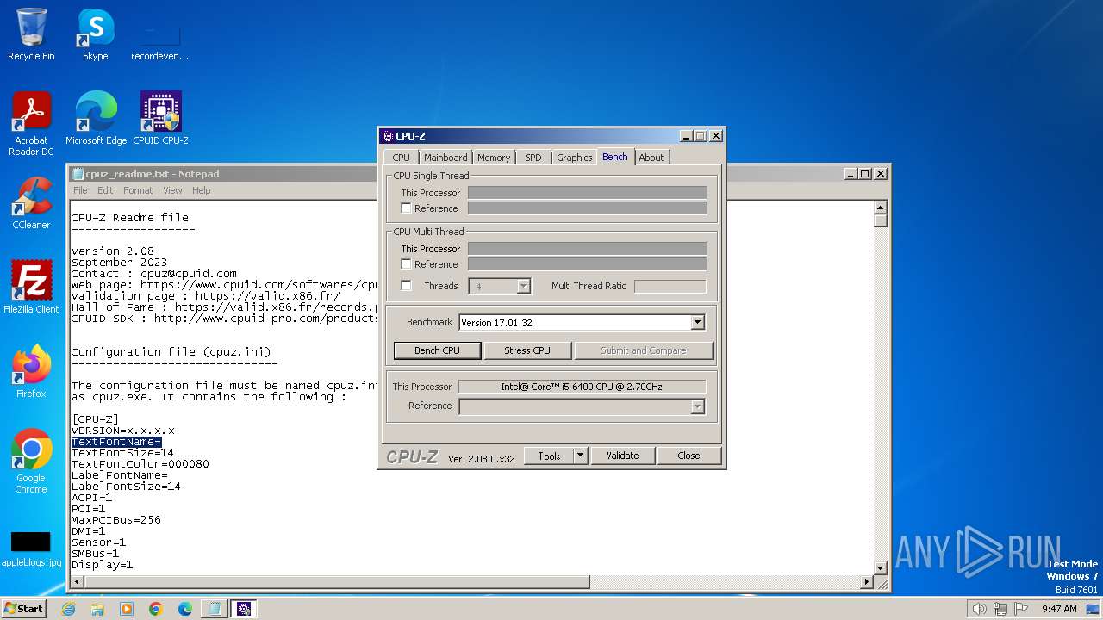Enable the multi thread Reference checkbox
The width and height of the screenshot is (1103, 620).
(x=406, y=264)
